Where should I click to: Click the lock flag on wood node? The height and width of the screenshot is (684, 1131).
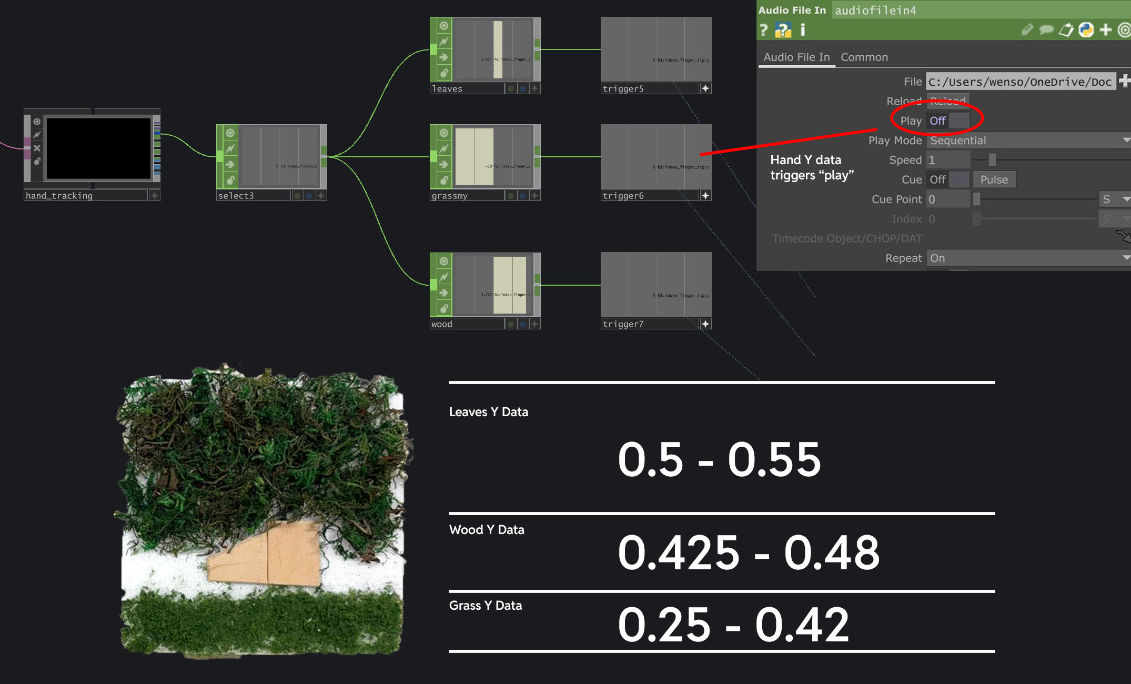tap(444, 308)
